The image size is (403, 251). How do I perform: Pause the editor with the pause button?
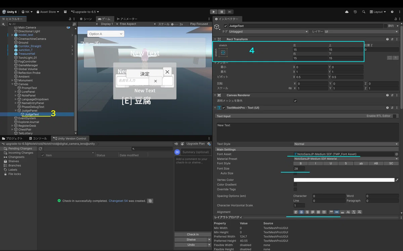[x=222, y=12]
